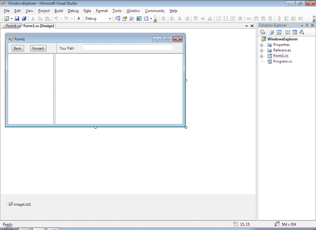Select imageList1 in the component tray
The image size is (316, 230).
pyautogui.click(x=19, y=204)
